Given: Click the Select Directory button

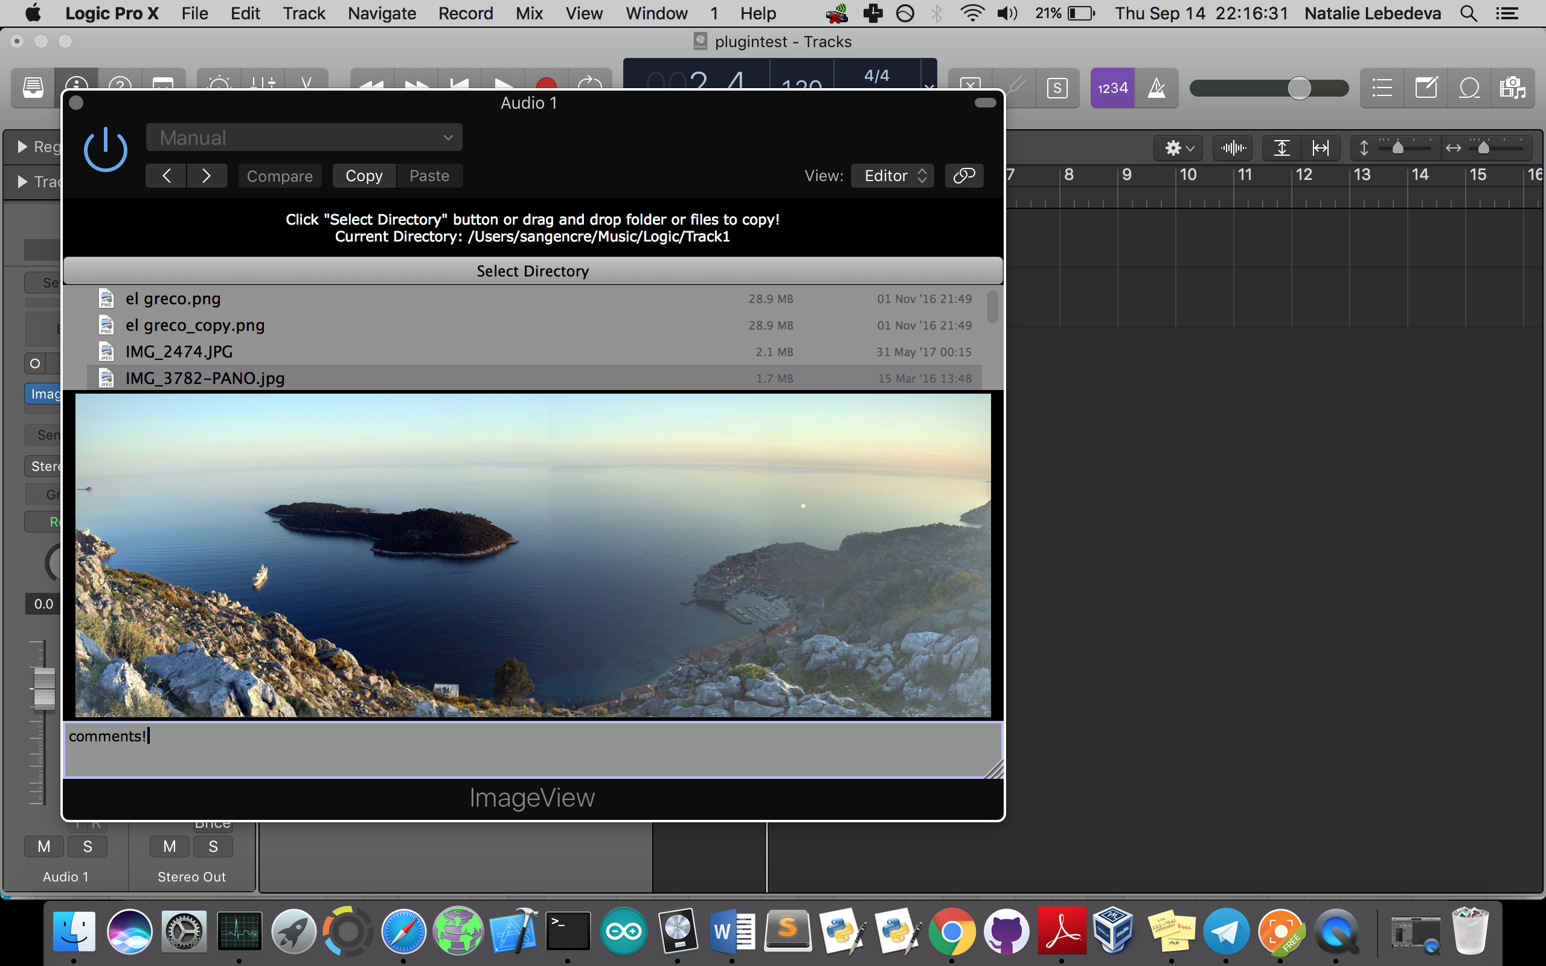Looking at the screenshot, I should coord(532,271).
